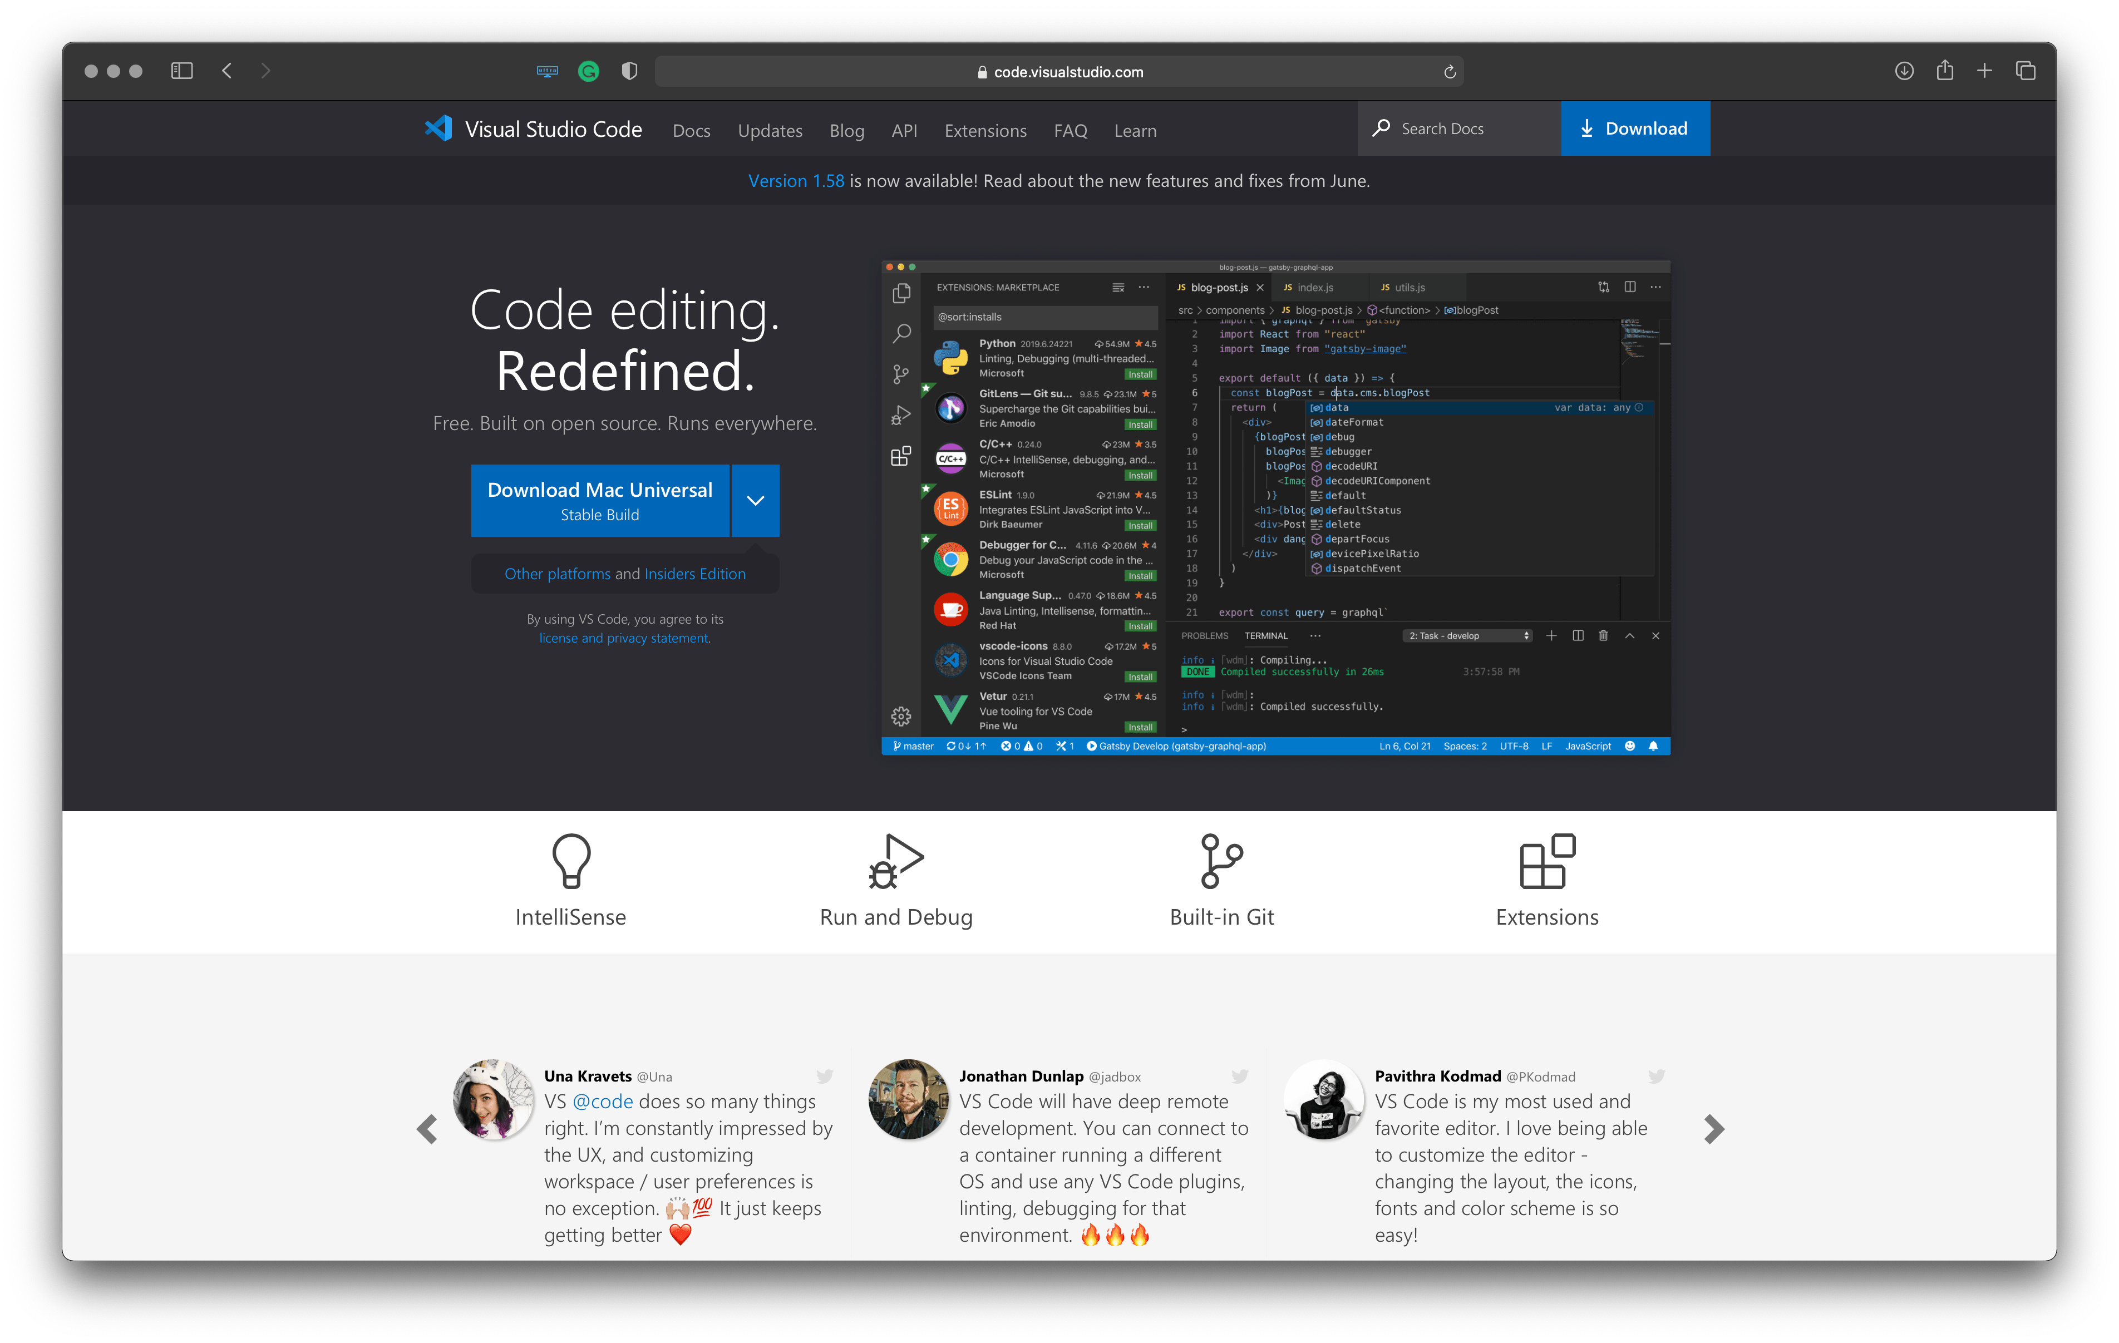Click the blue Download header button
This screenshot has height=1343, width=2119.
coord(1635,129)
